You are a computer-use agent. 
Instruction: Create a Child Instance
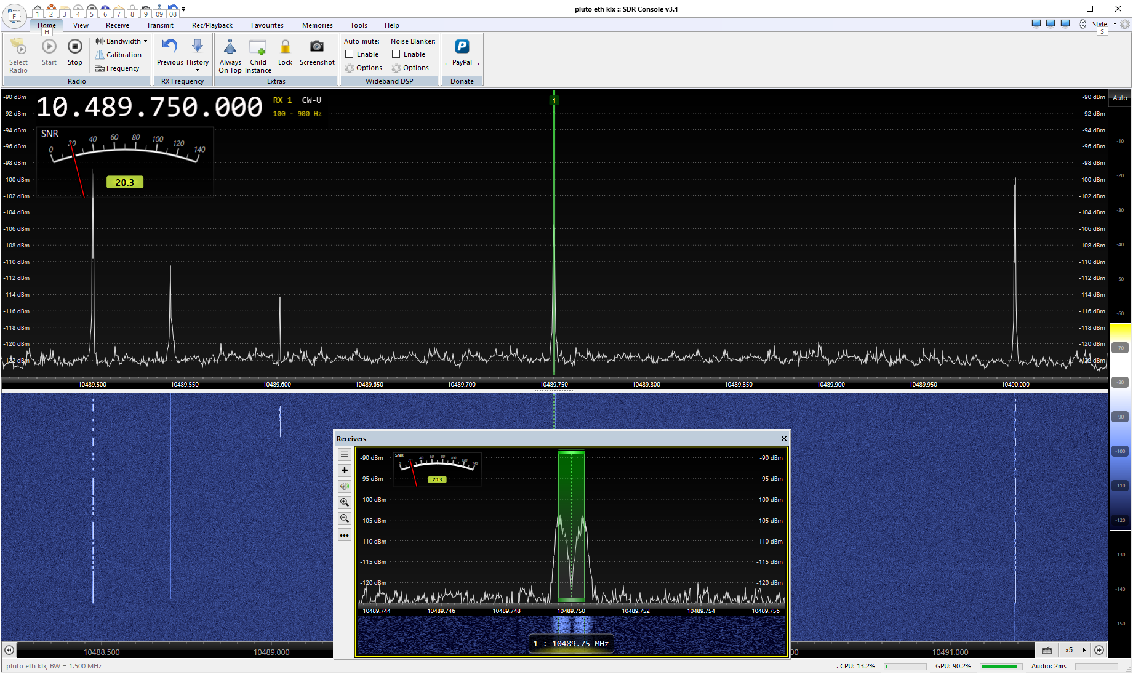[258, 47]
